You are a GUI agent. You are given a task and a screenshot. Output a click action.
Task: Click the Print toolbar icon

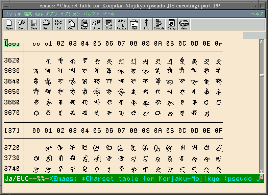(x=47, y=24)
